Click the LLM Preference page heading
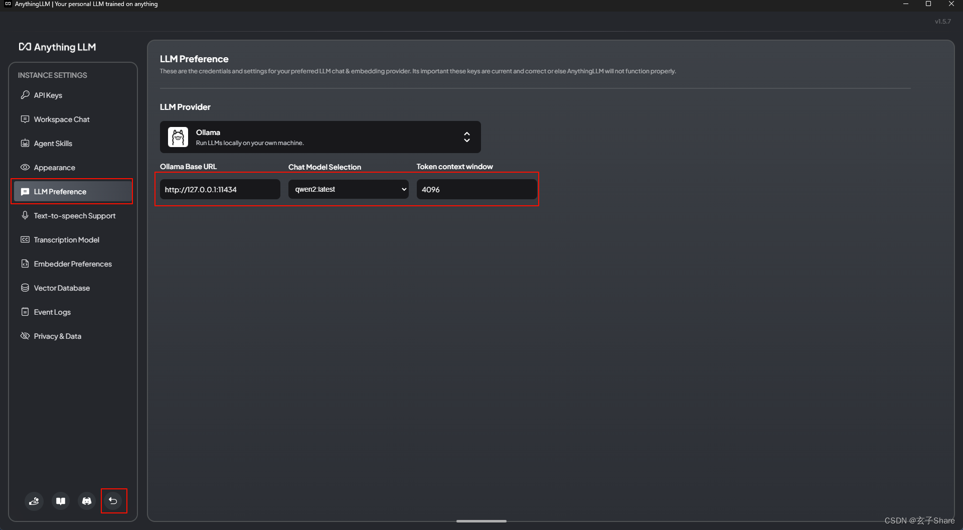963x530 pixels. click(194, 59)
